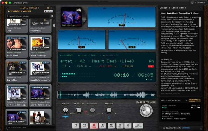This screenshot has width=208, height=131.
Task: Click the round knob at Music Library corner
Action: coord(8,8)
